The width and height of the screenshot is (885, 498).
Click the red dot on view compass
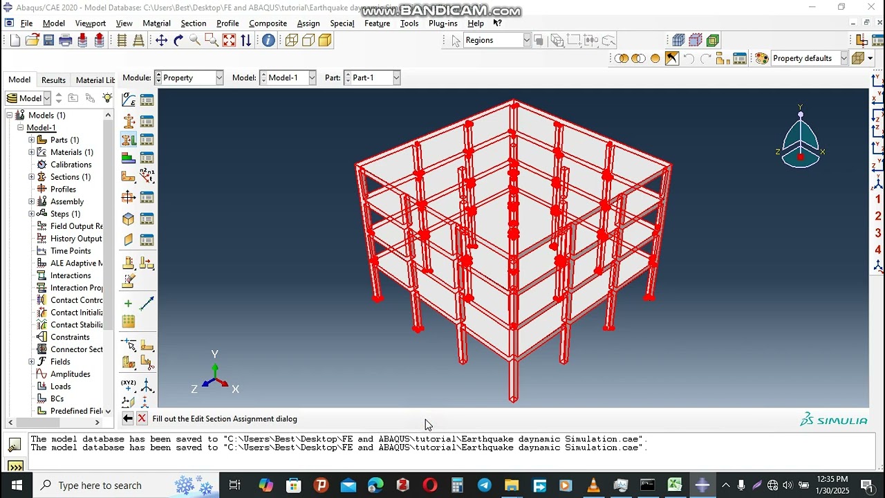[x=801, y=158]
